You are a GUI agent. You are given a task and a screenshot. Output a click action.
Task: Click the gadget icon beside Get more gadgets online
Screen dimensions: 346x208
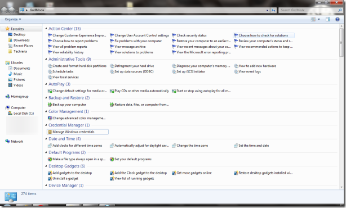(174, 173)
